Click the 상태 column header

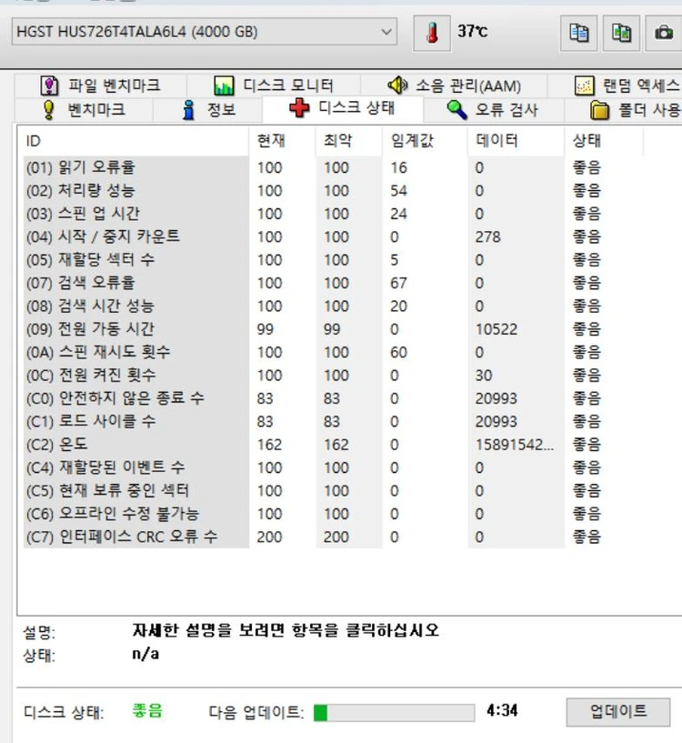603,141
